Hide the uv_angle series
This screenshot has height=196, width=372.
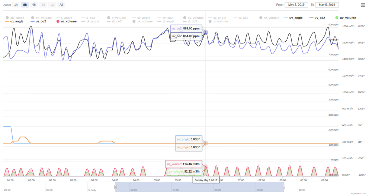point(296,18)
